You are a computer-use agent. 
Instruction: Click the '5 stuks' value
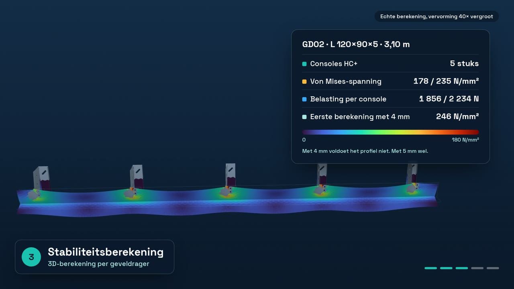(x=464, y=63)
